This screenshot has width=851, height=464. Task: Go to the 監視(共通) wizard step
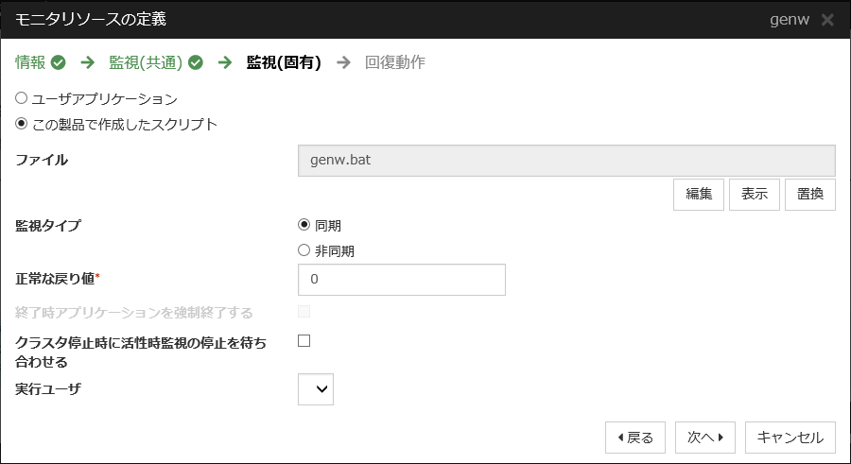pyautogui.click(x=146, y=63)
